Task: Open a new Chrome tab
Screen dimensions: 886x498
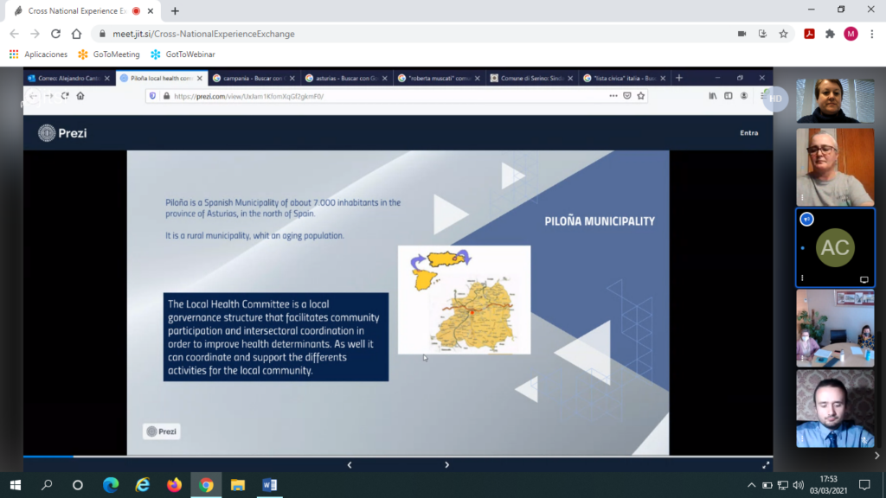Action: point(175,10)
